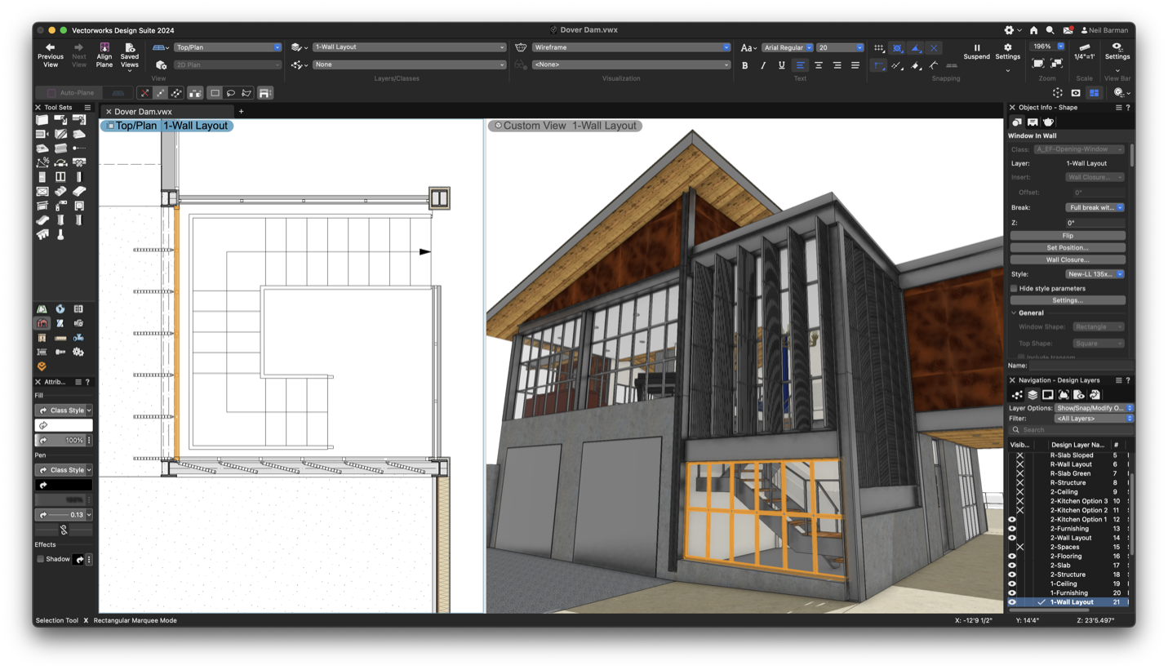Select Lasso Marquee mode
This screenshot has height=670, width=1168.
pyautogui.click(x=231, y=93)
